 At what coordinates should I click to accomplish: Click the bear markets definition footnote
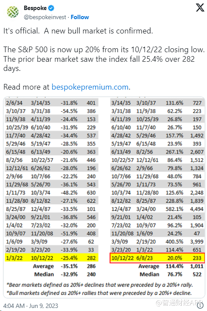pos(100,285)
